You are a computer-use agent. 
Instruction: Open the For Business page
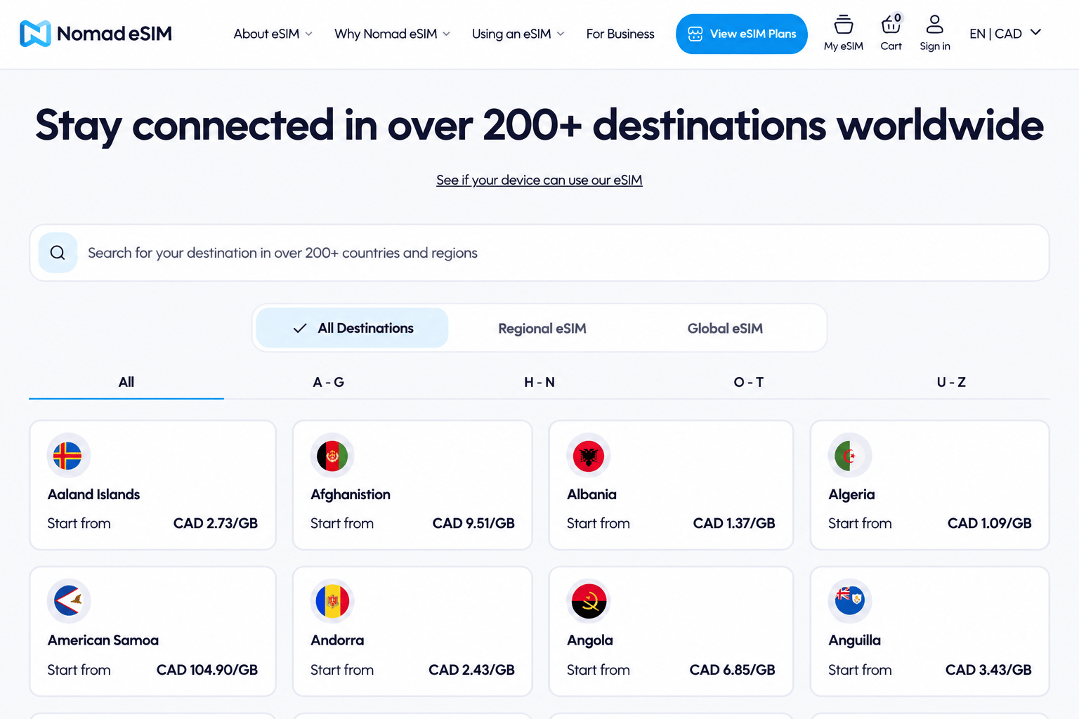click(620, 34)
